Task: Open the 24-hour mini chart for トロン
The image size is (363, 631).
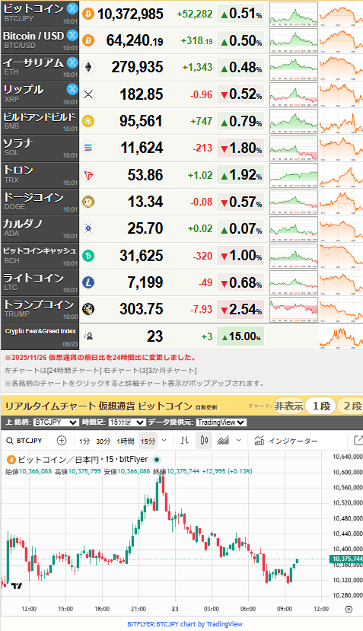Action: click(x=294, y=175)
